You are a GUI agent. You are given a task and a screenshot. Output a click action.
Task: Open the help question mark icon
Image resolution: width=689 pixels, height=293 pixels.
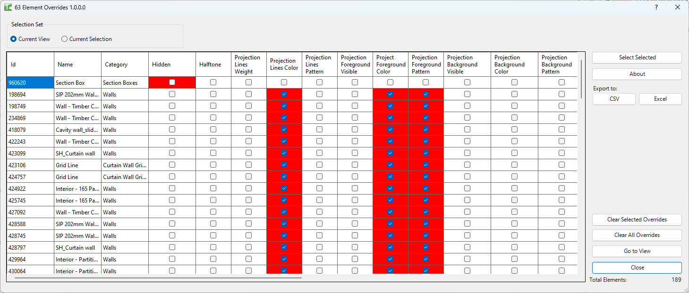656,7
